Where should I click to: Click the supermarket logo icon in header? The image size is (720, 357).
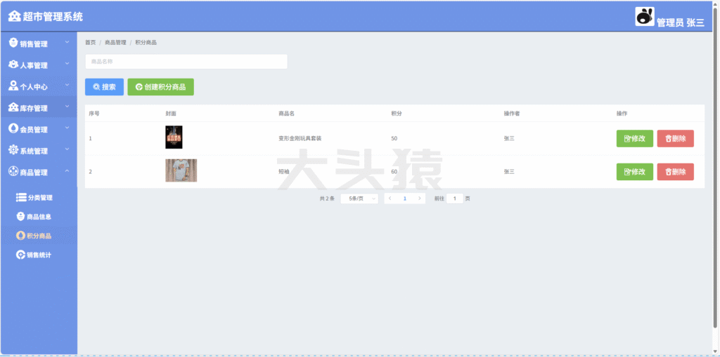[x=15, y=17]
